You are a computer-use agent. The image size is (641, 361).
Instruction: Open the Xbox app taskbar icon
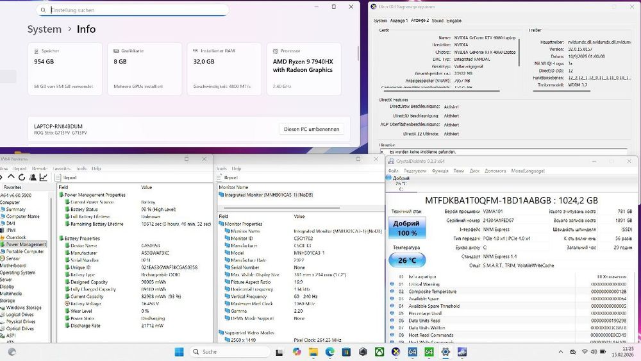pos(379,351)
